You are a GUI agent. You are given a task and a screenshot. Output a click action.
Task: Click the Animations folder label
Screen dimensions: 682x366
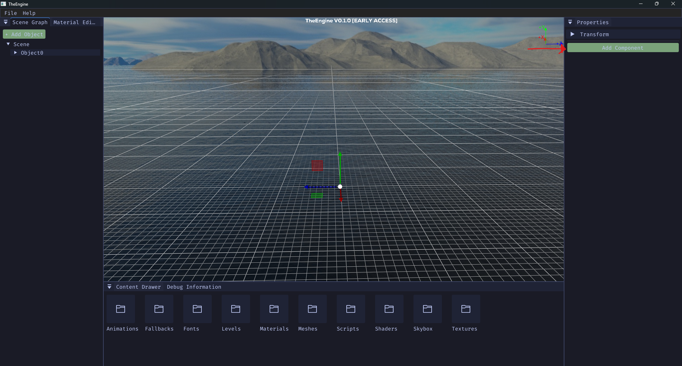[122, 329]
